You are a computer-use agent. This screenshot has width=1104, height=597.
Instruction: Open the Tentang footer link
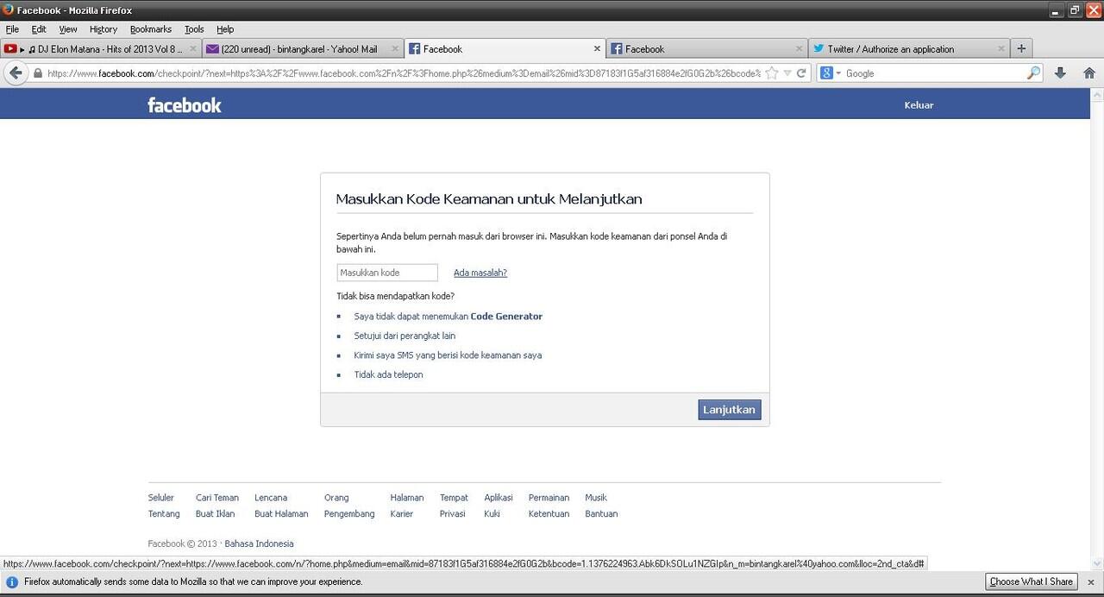point(164,514)
